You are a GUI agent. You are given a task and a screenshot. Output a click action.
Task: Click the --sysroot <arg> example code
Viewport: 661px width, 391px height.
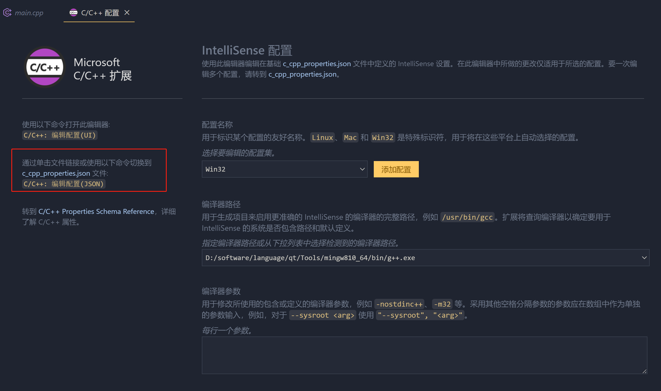(x=323, y=315)
